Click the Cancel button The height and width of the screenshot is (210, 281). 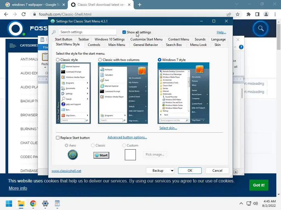point(217,171)
